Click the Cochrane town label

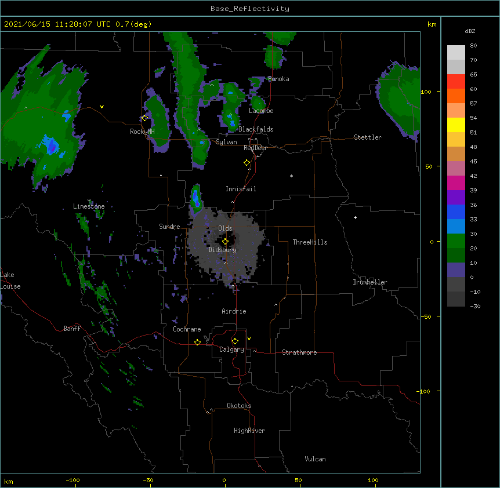[x=187, y=329]
